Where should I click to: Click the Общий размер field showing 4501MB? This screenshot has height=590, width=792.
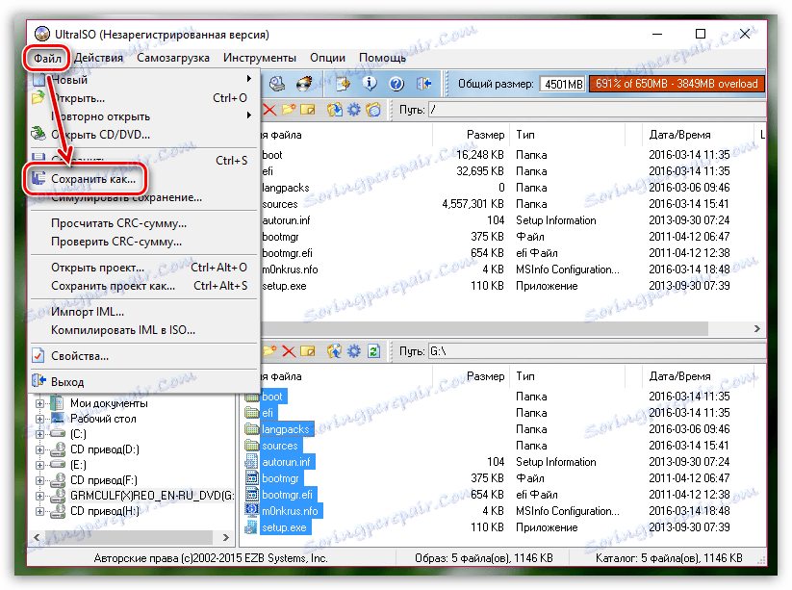point(563,84)
